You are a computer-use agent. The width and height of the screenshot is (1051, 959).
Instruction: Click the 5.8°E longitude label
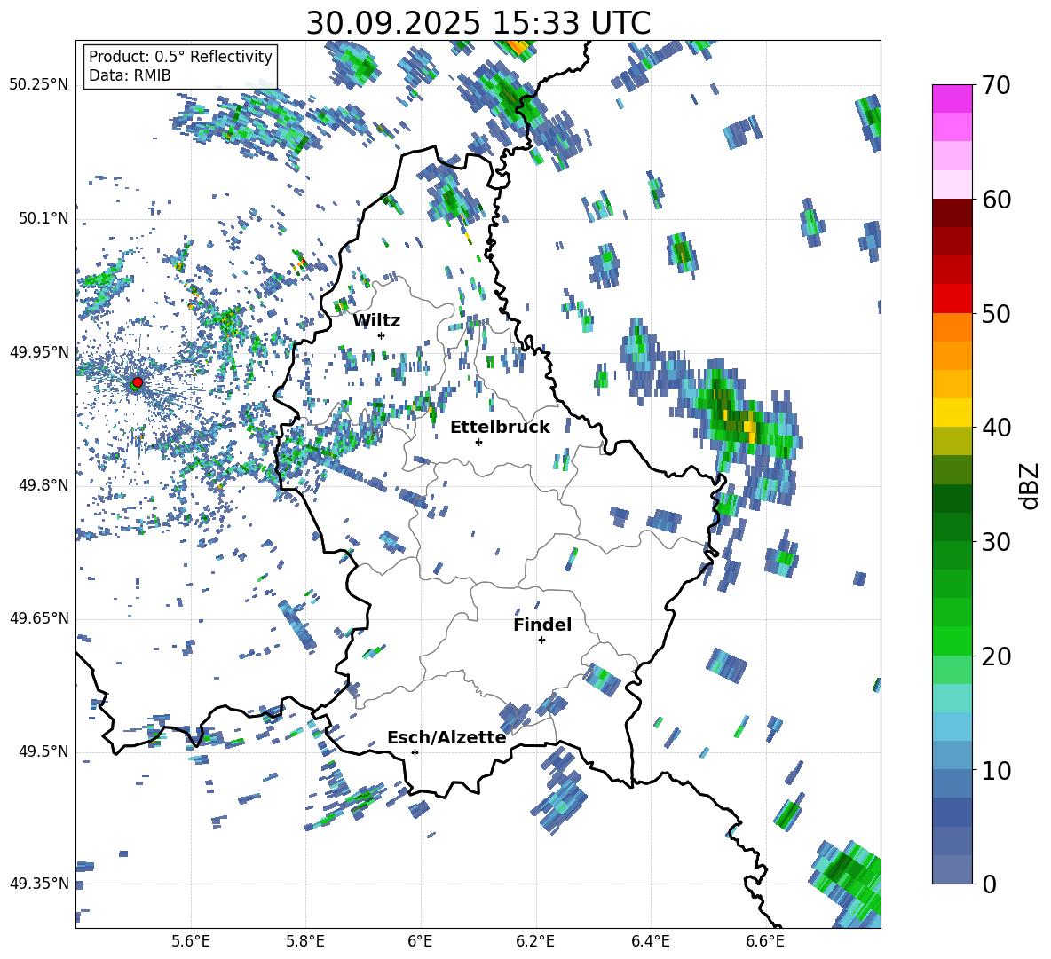(x=305, y=941)
